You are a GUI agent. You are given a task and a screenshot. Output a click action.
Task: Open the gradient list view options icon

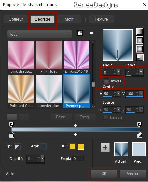click(x=80, y=33)
